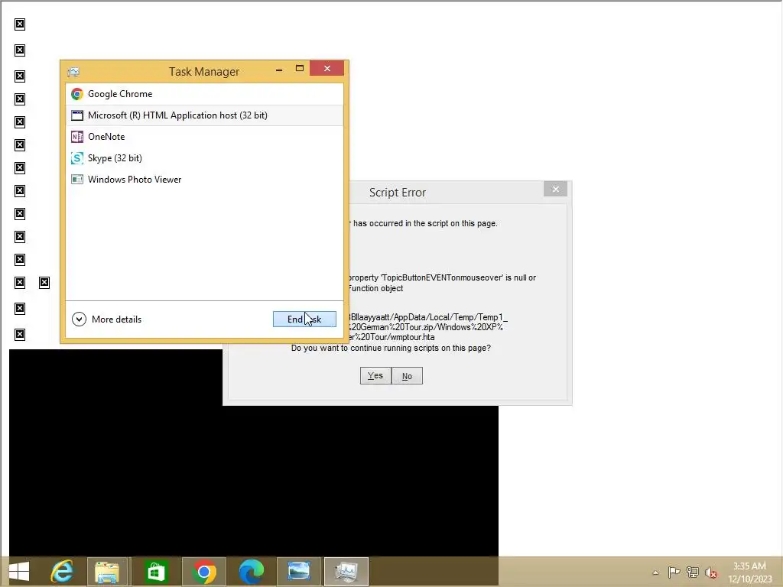Screen dimensions: 783x587
Task: Click the Windows Photo Viewer icon
Action: (77, 180)
